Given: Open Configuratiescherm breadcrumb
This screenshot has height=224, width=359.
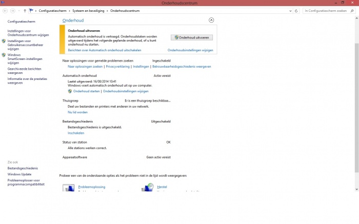Looking at the screenshot, I should (52, 11).
